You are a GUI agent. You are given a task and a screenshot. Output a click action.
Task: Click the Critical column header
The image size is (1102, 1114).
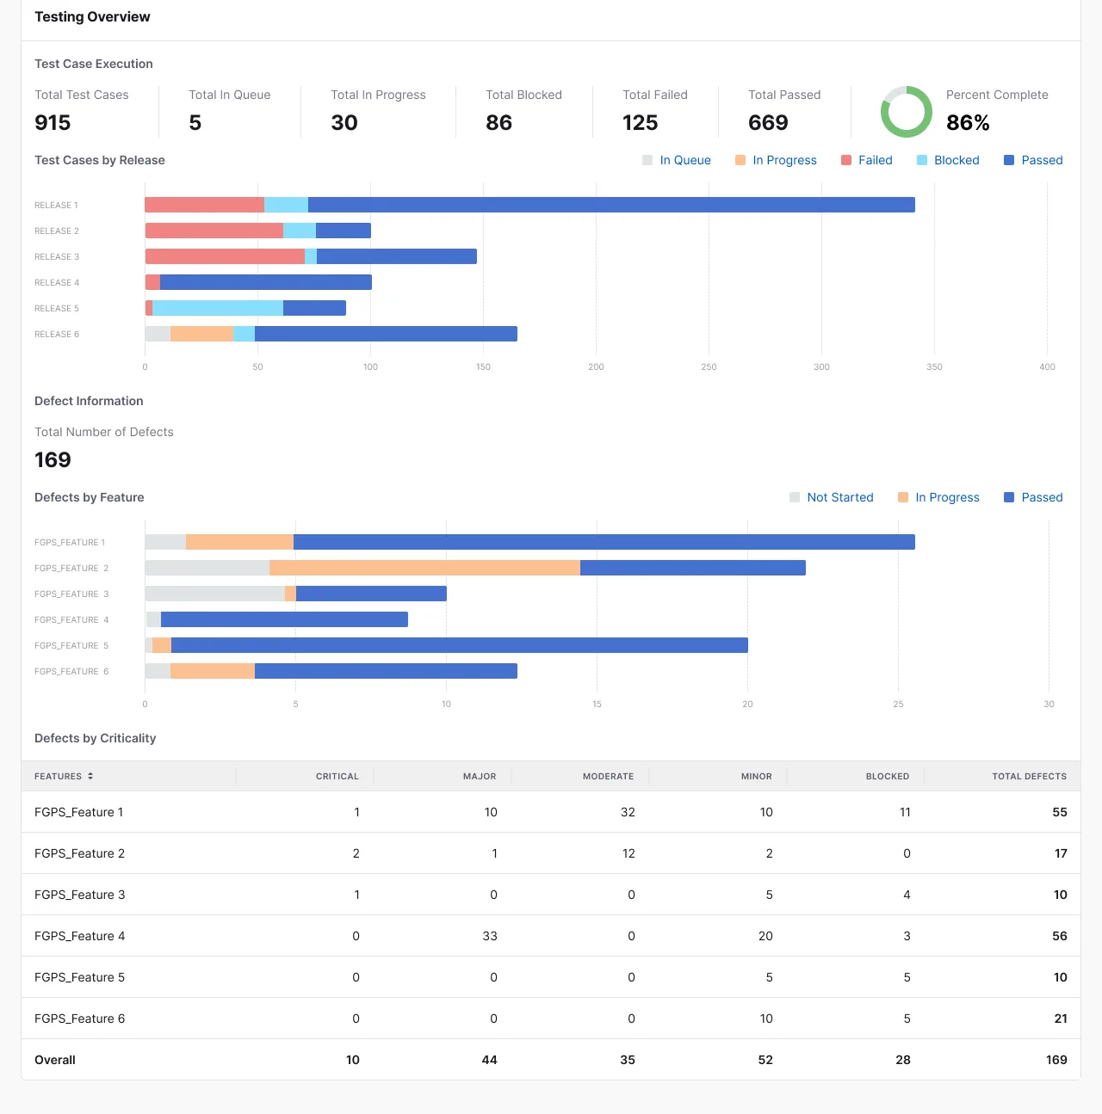(x=337, y=776)
